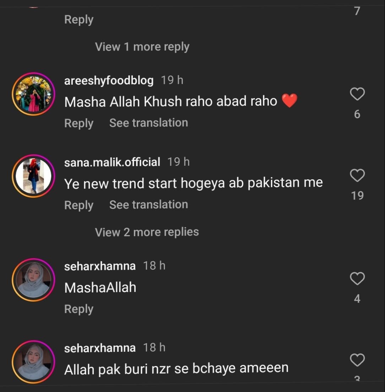Open areeshyfoodblog's profile picture
The image size is (385, 392).
pos(34,94)
